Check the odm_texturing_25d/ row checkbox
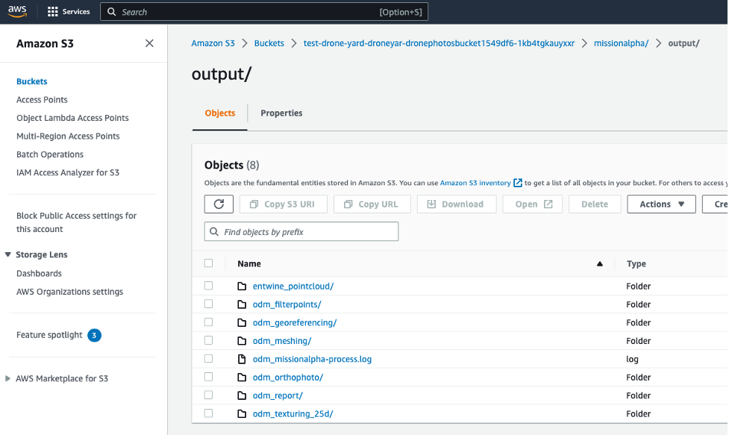This screenshot has width=729, height=435. point(208,413)
